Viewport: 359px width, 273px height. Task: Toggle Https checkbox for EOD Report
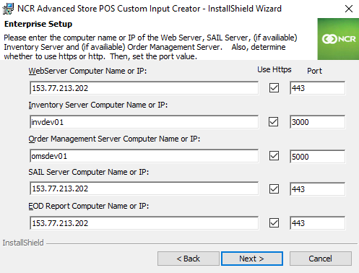pyautogui.click(x=274, y=223)
